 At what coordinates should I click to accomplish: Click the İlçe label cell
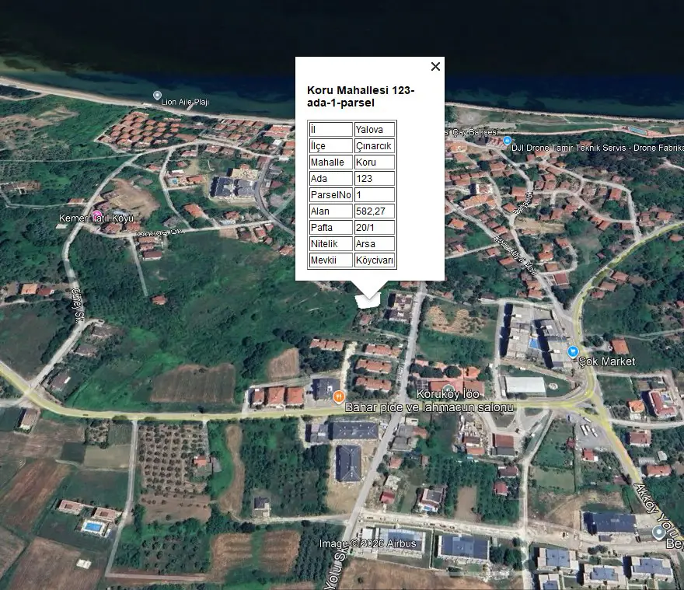click(x=330, y=146)
